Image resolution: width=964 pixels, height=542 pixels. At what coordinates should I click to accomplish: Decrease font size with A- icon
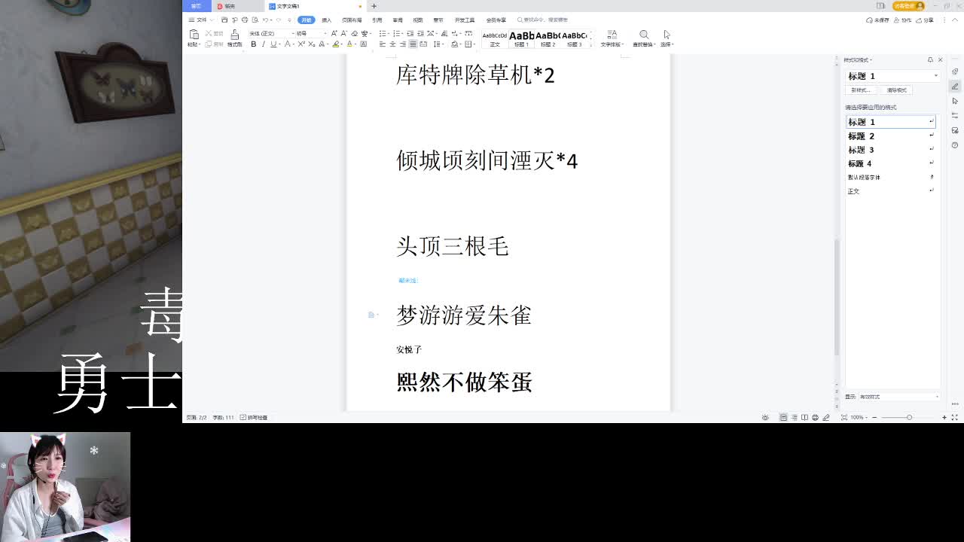[x=344, y=33]
